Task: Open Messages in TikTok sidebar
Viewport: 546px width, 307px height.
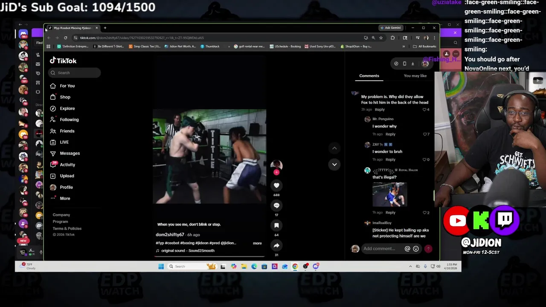Action: click(65, 153)
